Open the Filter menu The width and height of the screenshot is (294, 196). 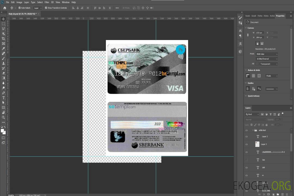(x=47, y=2)
